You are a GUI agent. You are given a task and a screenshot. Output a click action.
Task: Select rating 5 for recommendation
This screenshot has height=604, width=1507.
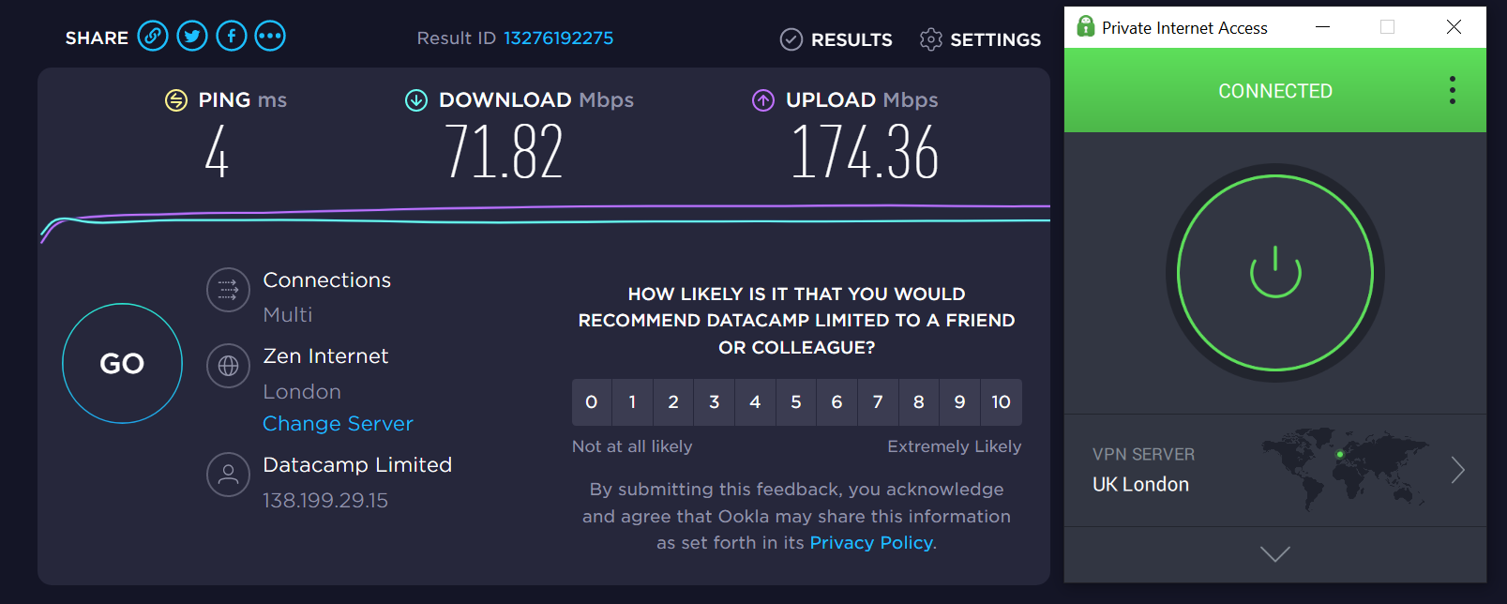(796, 402)
